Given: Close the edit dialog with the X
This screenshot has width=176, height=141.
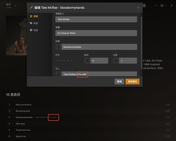Looking at the screenshot, I should (138, 7).
